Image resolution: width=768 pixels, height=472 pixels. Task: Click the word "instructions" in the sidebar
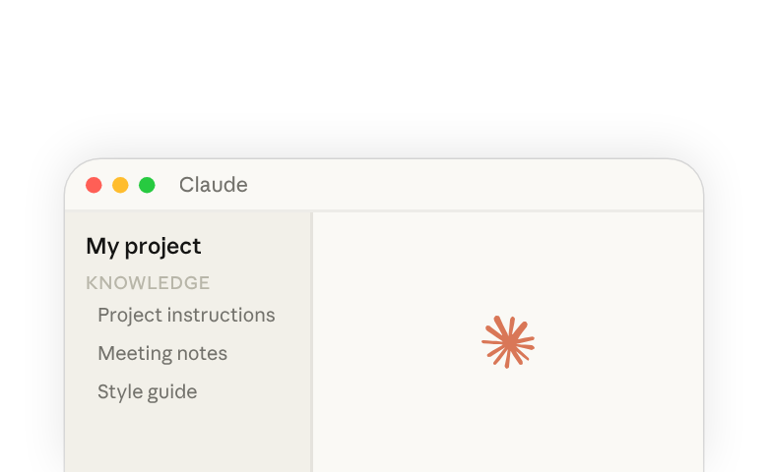[x=221, y=315]
